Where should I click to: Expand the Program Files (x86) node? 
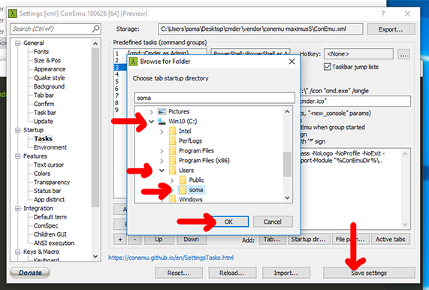coord(162,161)
